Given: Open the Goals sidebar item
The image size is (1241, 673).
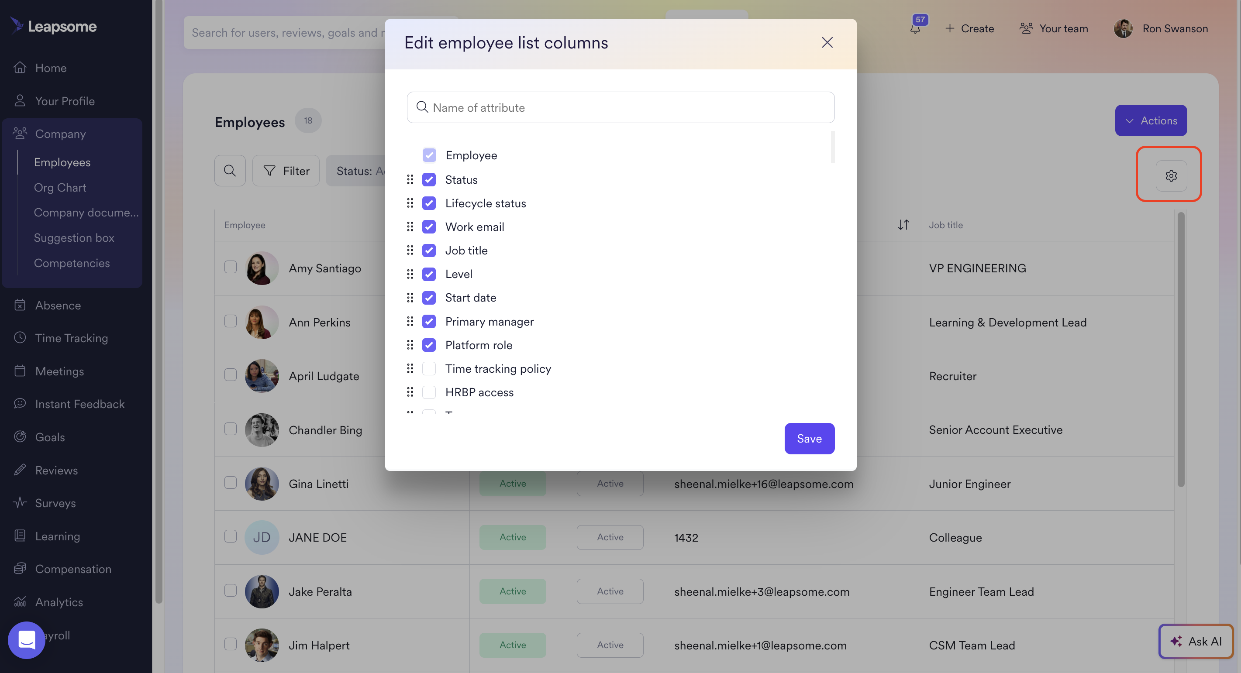Looking at the screenshot, I should click(50, 436).
